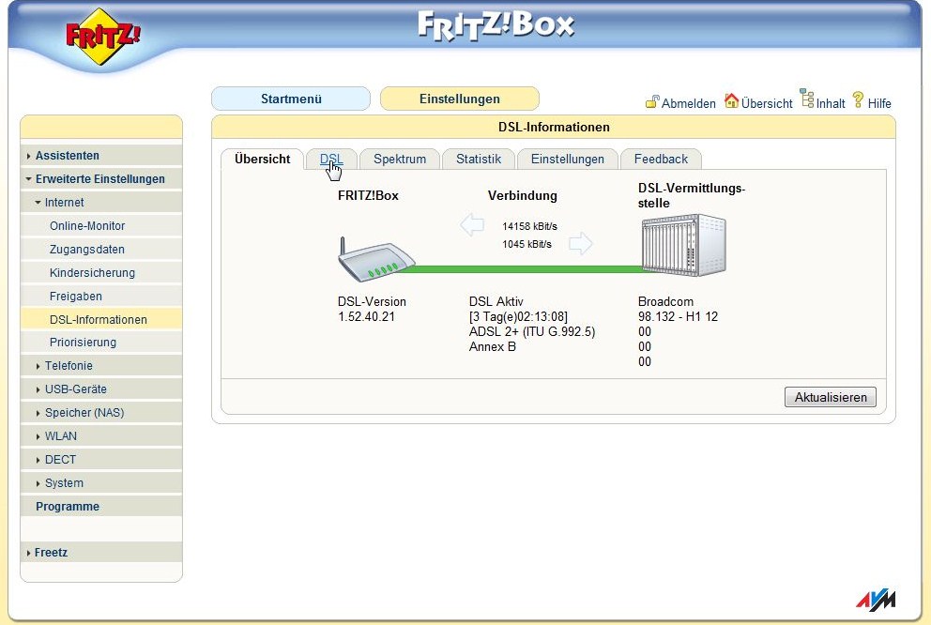Click the upstream arrow pointing right
Screen dimensions: 931x625
pyautogui.click(x=580, y=243)
